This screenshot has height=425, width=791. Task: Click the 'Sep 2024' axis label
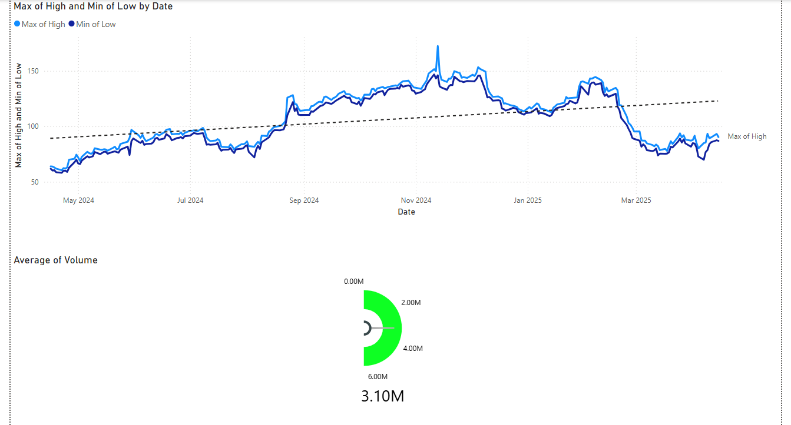tap(304, 200)
